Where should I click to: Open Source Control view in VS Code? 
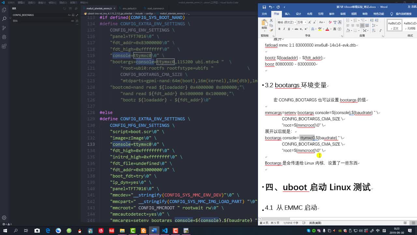[4, 28]
